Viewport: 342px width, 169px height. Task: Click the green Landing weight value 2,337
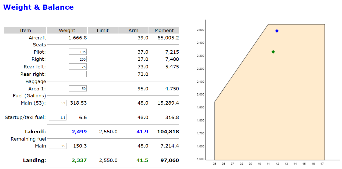click(79, 160)
